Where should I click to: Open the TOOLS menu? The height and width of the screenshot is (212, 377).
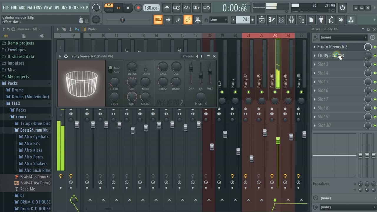(x=74, y=8)
